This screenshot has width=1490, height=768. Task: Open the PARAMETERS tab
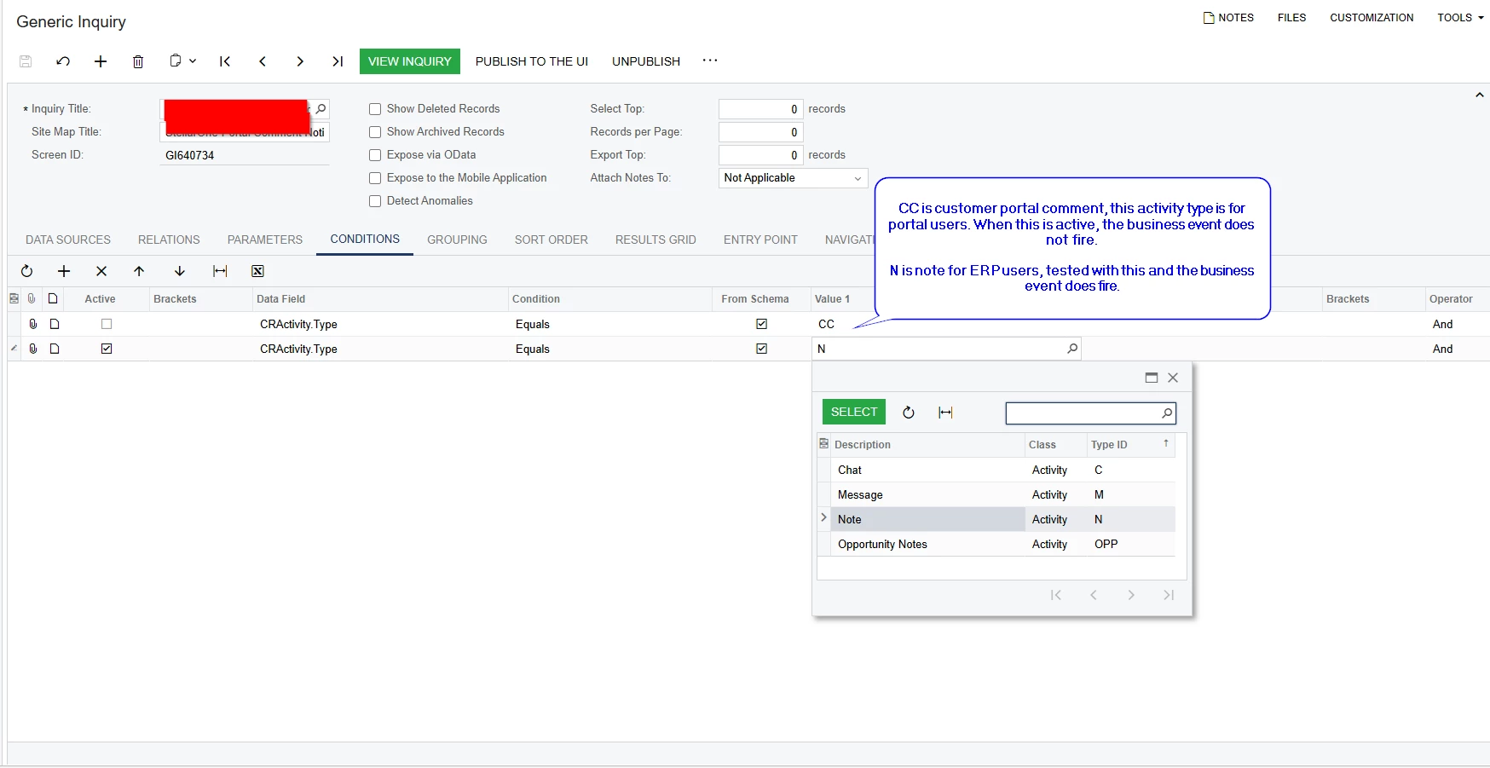[x=265, y=240]
